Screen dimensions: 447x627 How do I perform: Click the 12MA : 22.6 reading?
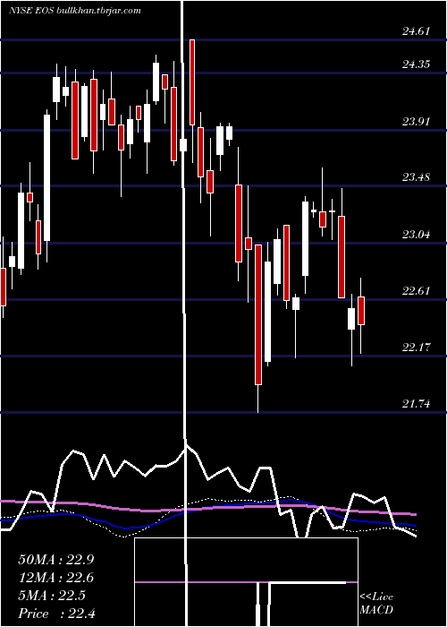click(56, 578)
